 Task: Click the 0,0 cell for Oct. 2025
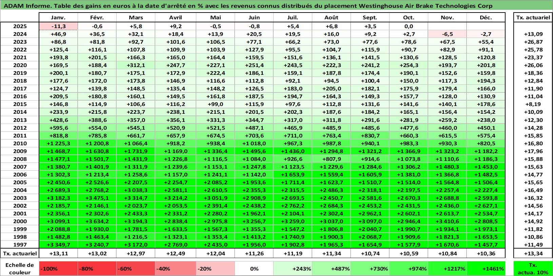pyautogui.click(x=409, y=26)
